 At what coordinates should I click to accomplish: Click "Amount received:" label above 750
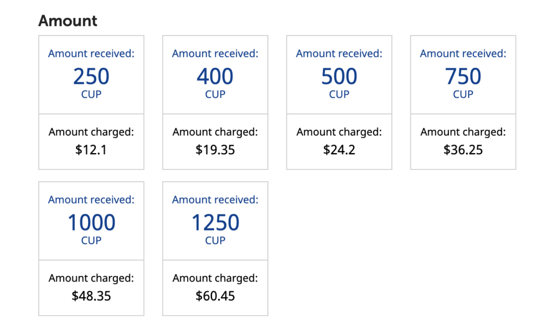(463, 54)
